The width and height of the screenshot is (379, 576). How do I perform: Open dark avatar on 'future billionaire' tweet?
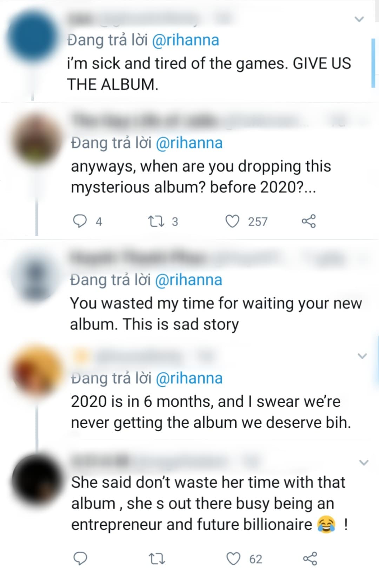pyautogui.click(x=36, y=479)
